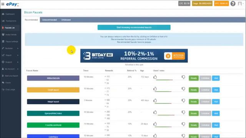The height and width of the screenshot is (138, 246).
Task: Click the Advertise in this spot link
Action: [134, 65]
